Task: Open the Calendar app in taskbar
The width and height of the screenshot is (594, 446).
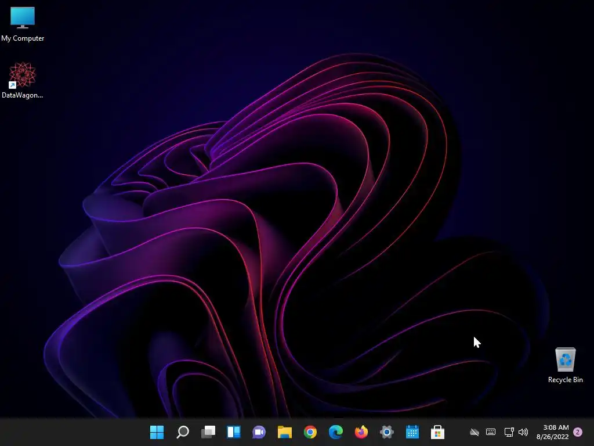Action: pos(412,432)
